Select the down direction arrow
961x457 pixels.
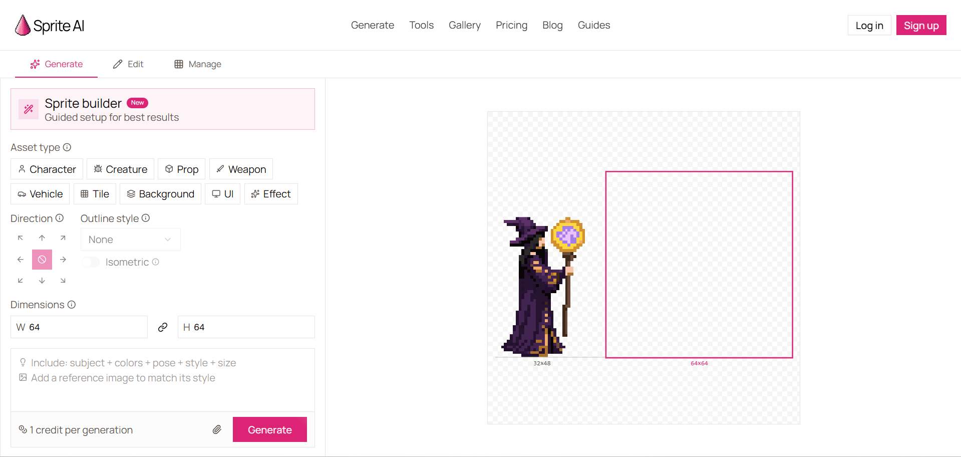[x=42, y=281]
